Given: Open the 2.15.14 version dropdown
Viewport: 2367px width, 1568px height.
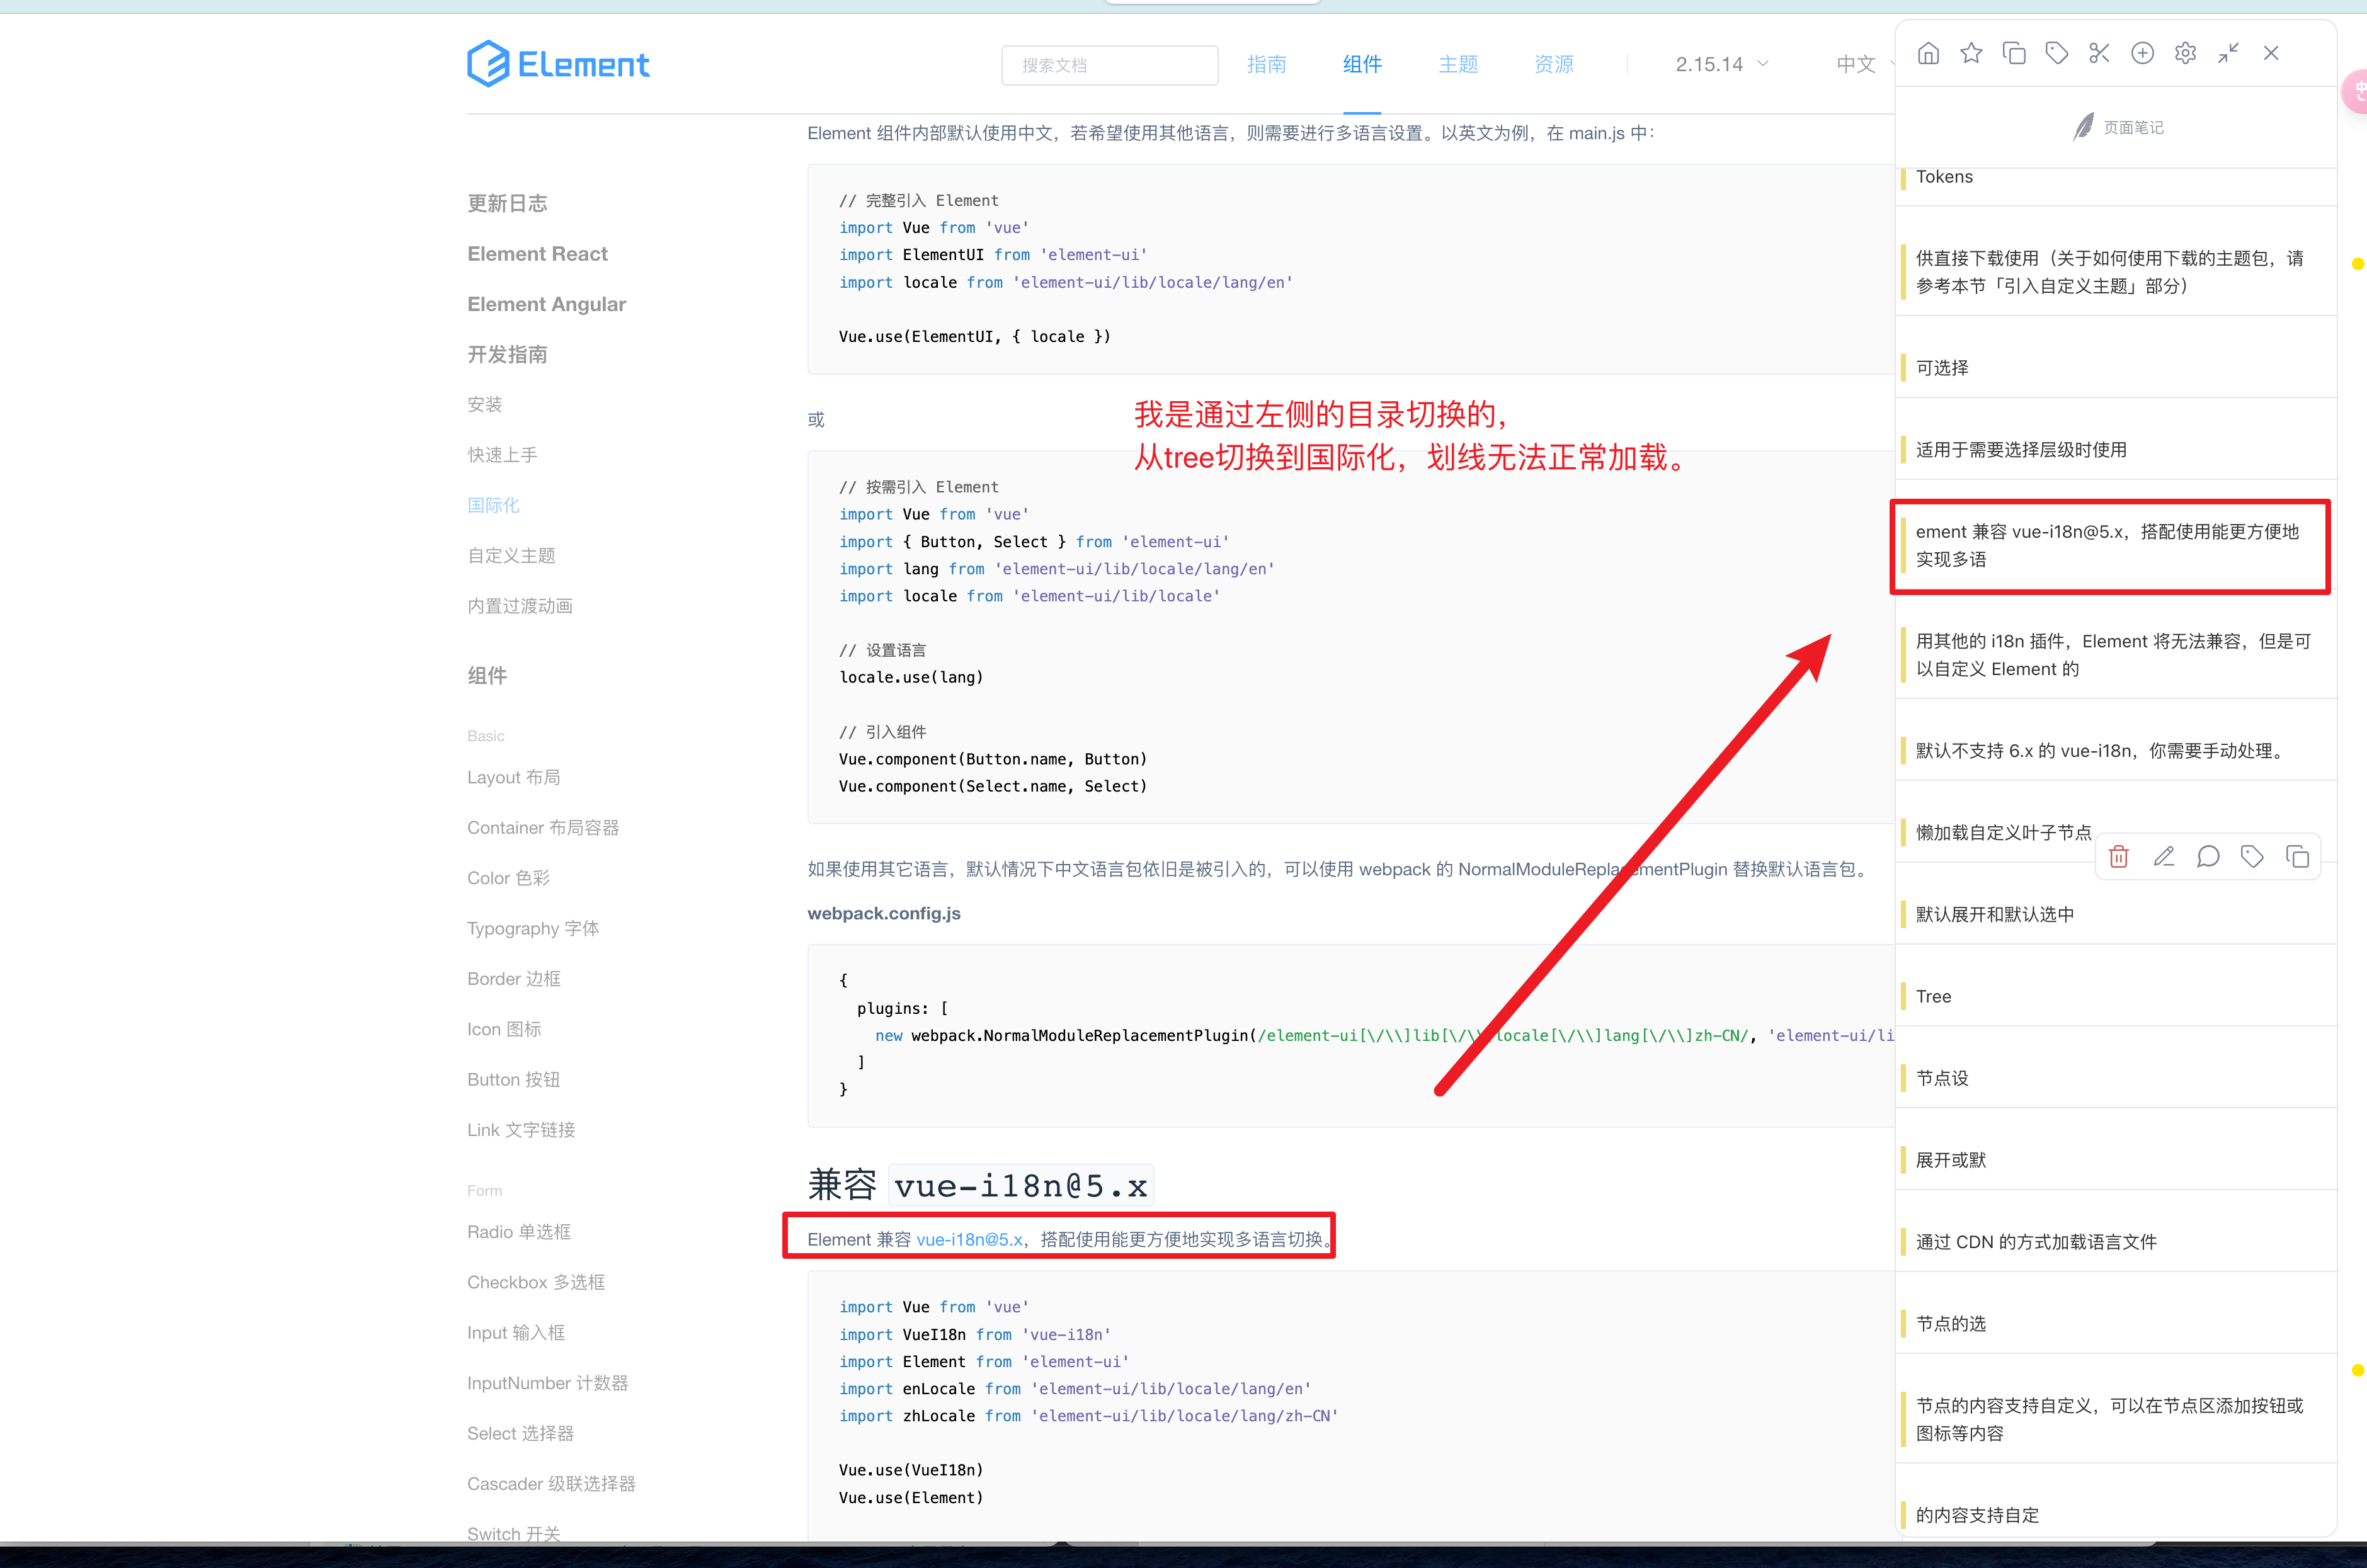Looking at the screenshot, I should pos(1722,64).
